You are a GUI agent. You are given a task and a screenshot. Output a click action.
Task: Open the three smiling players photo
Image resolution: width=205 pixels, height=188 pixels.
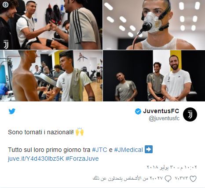(x=154, y=76)
